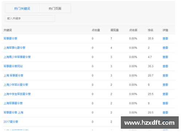This screenshot has height=132, width=182.
Task: Click 查看 for 上海中学生军旅夏令营 row
Action: point(165,94)
